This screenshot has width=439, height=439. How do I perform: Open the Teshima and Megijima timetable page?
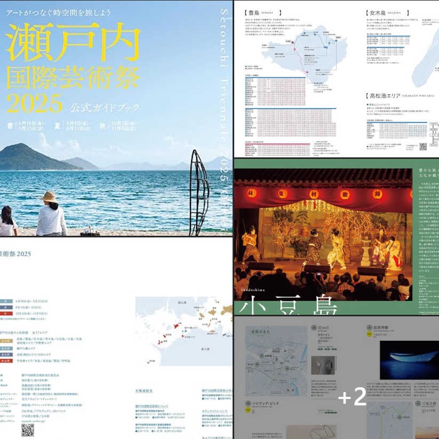point(336,78)
